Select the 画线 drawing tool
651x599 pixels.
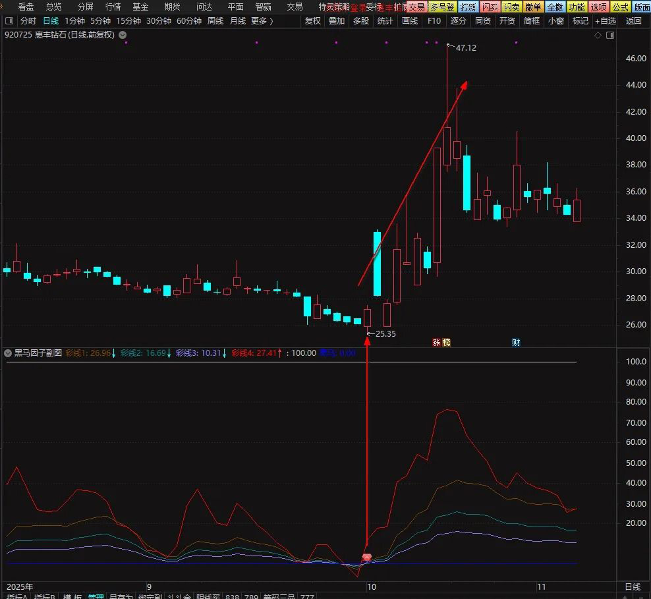pyautogui.click(x=409, y=20)
